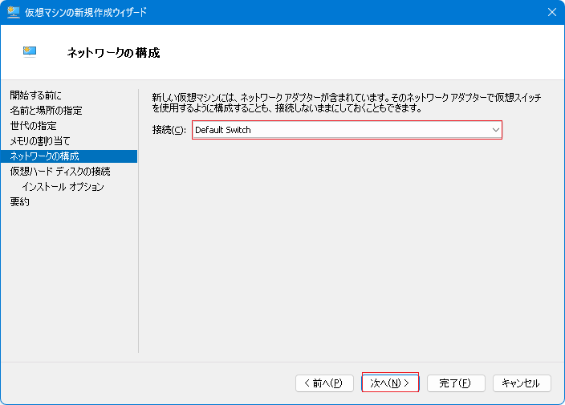This screenshot has width=565, height=405.
Task: Click the 前へ(P) button
Action: 324,383
